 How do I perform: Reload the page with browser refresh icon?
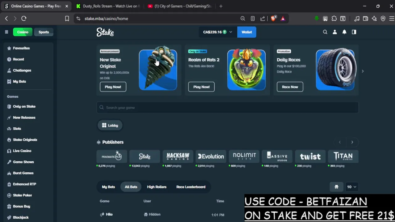point(24,18)
